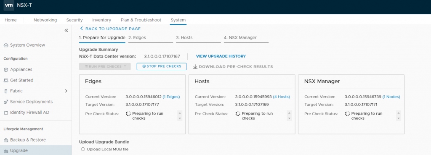
Task: Click NSX-T version 3.1.0.0.0.17107167 text
Action: click(162, 56)
